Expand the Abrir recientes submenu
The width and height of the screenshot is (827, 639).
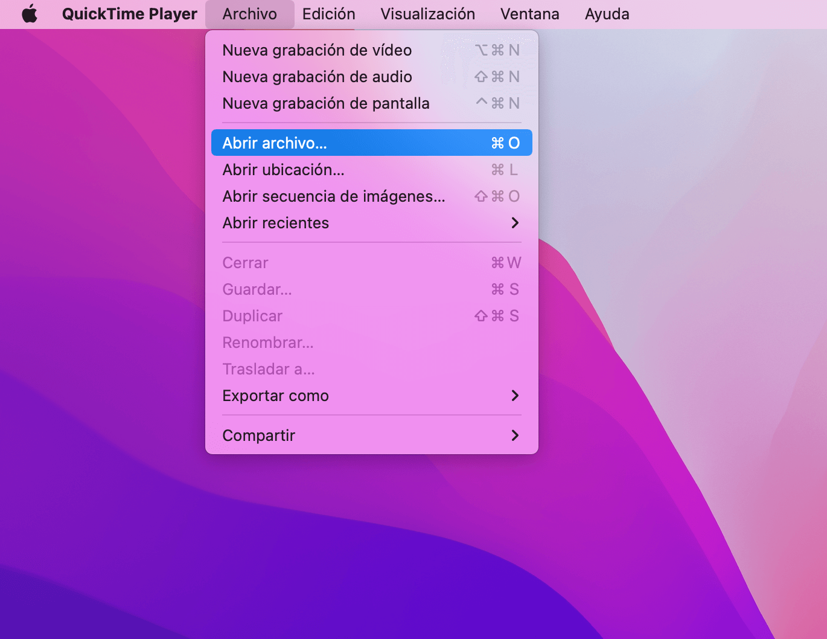276,223
